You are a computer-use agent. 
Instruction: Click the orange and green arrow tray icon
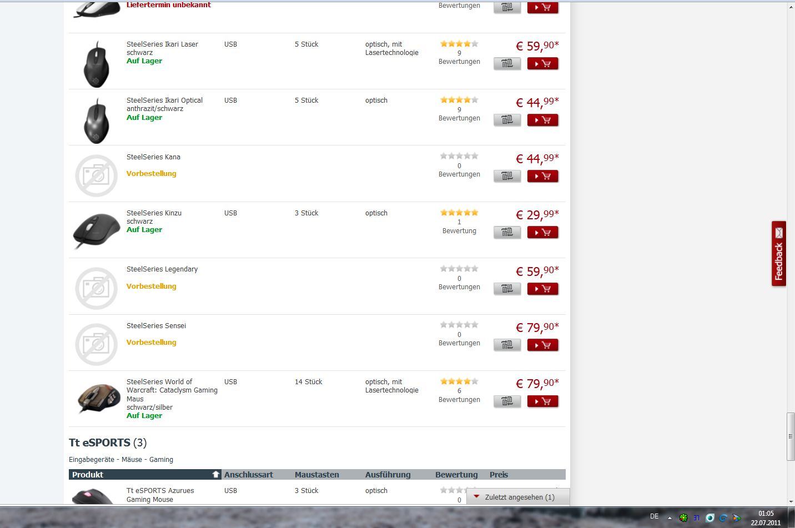[x=736, y=517]
